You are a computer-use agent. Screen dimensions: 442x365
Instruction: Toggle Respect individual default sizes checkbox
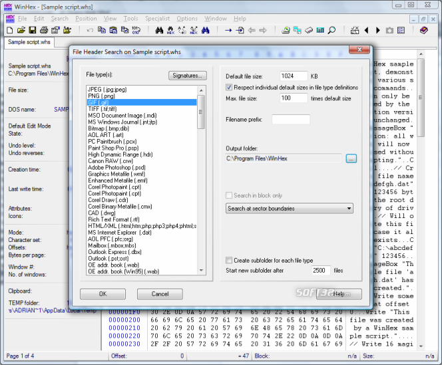click(229, 87)
